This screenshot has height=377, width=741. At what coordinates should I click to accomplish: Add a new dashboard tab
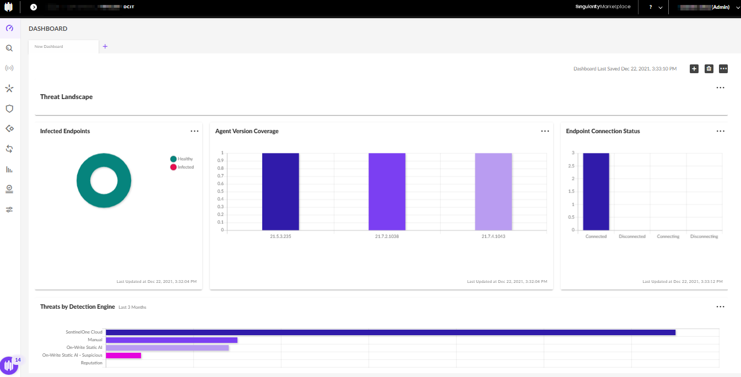click(105, 46)
